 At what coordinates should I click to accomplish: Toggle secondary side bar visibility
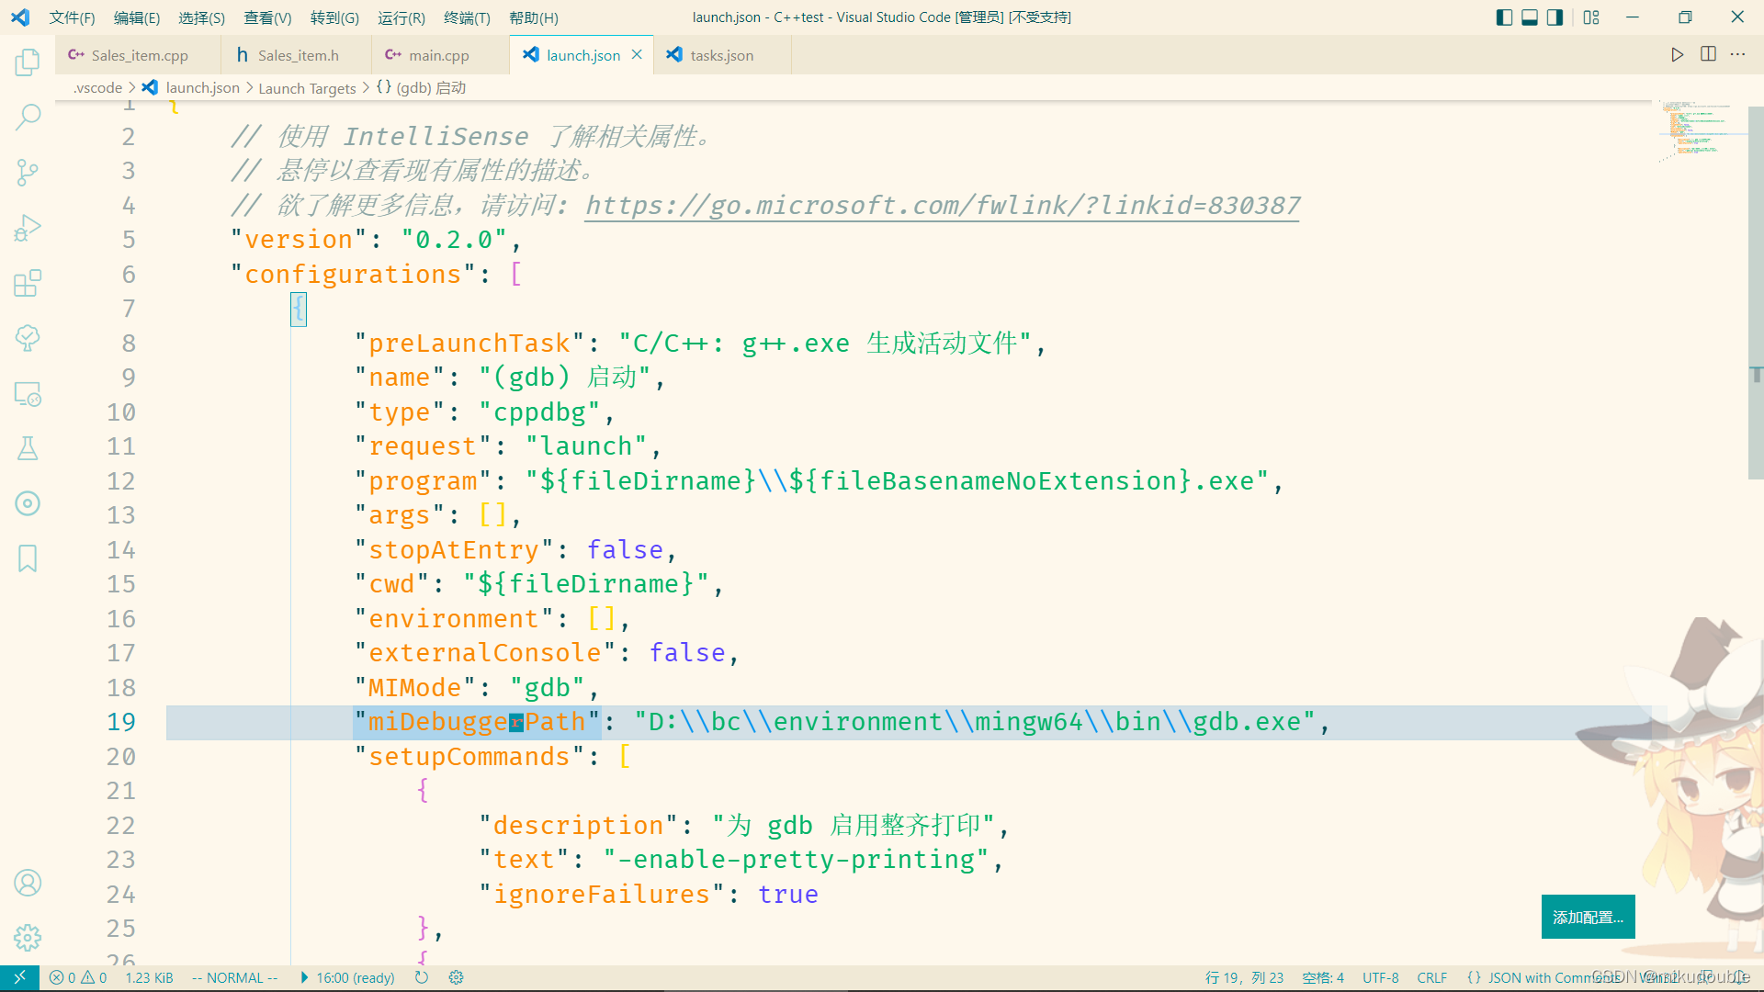pyautogui.click(x=1555, y=17)
